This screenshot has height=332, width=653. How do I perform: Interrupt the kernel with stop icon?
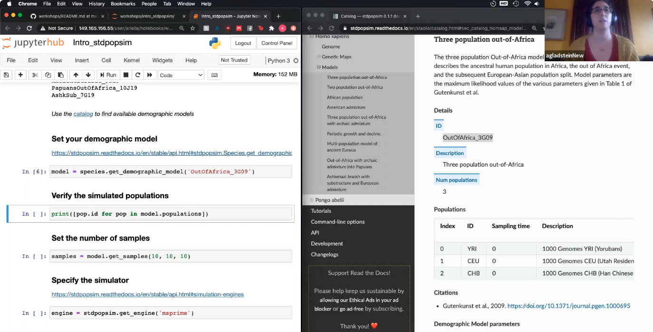pos(126,75)
